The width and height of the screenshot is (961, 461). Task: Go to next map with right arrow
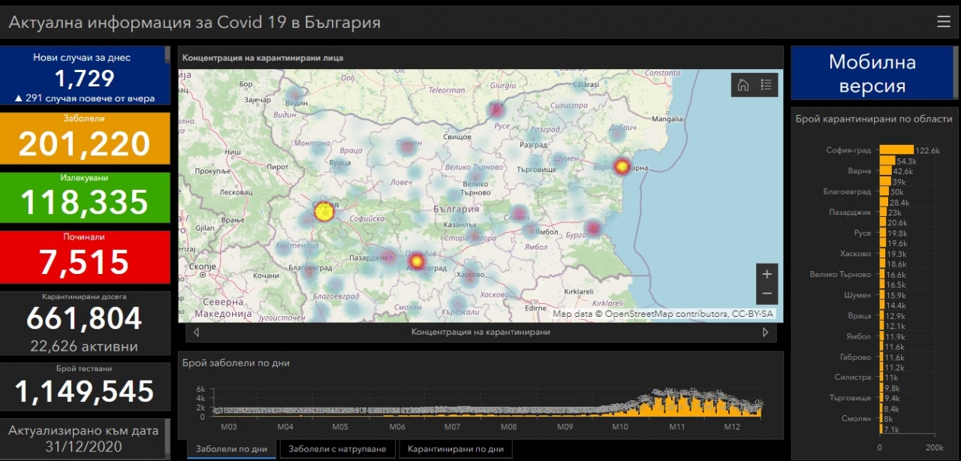point(766,332)
